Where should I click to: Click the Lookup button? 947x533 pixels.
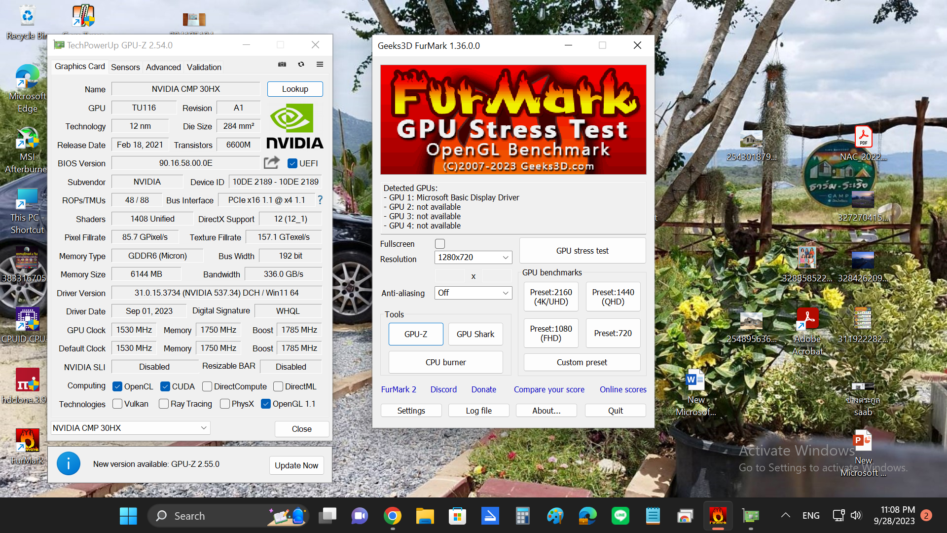(x=295, y=89)
